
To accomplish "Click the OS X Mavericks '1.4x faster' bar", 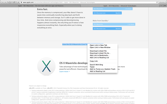I will (112, 9).
